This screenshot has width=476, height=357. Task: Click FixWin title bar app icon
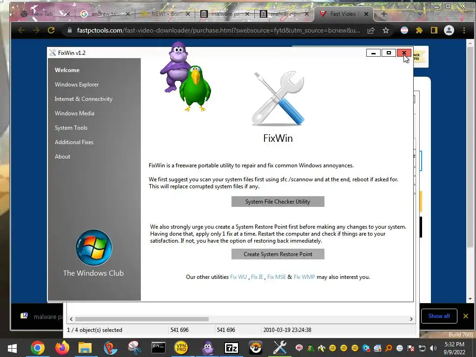coord(53,53)
